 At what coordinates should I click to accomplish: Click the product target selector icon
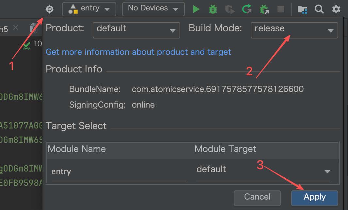click(x=50, y=9)
